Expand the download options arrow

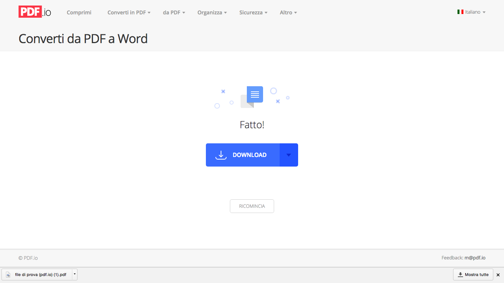289,155
